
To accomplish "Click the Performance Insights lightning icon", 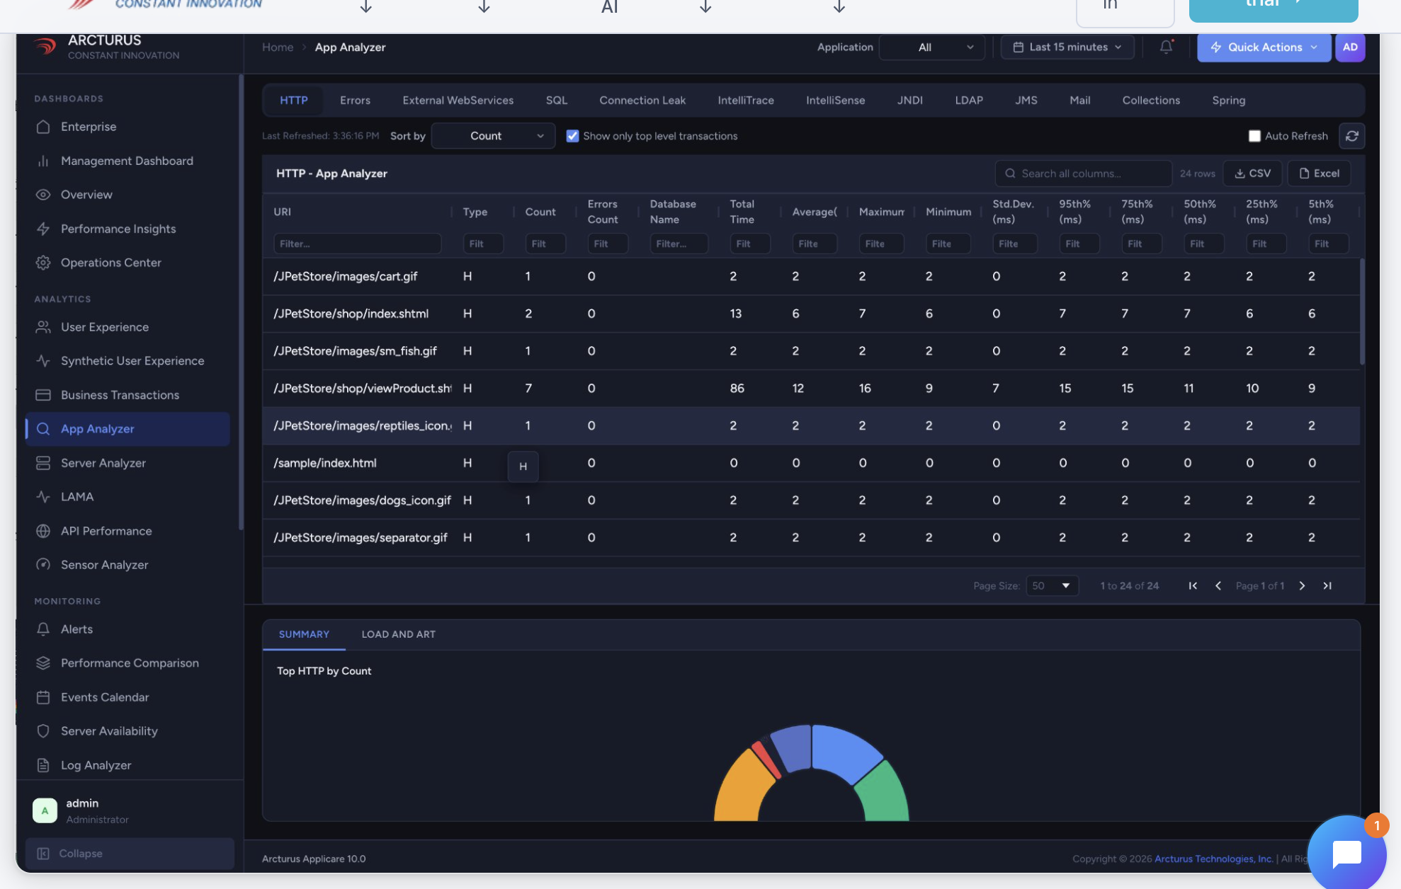I will [x=43, y=229].
